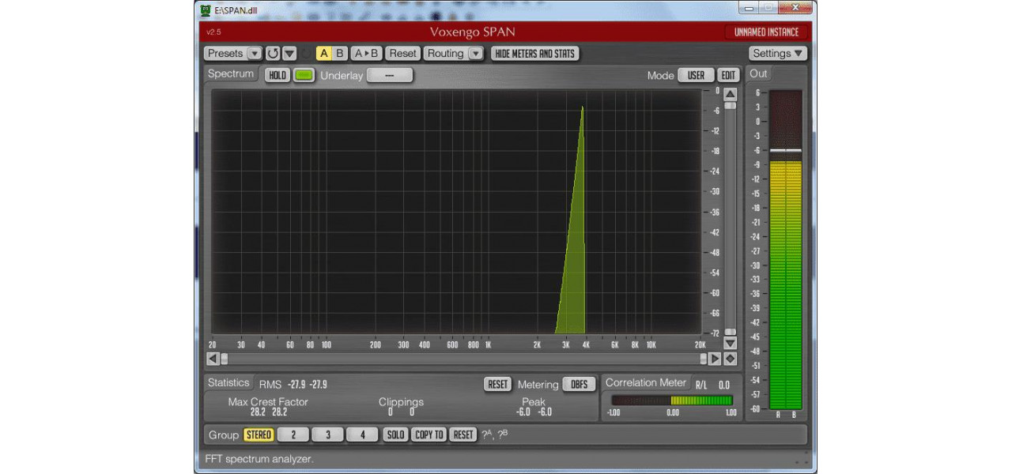Select the Spectrum panel tab
Viewport: 1012px width, 474px height.
[231, 73]
